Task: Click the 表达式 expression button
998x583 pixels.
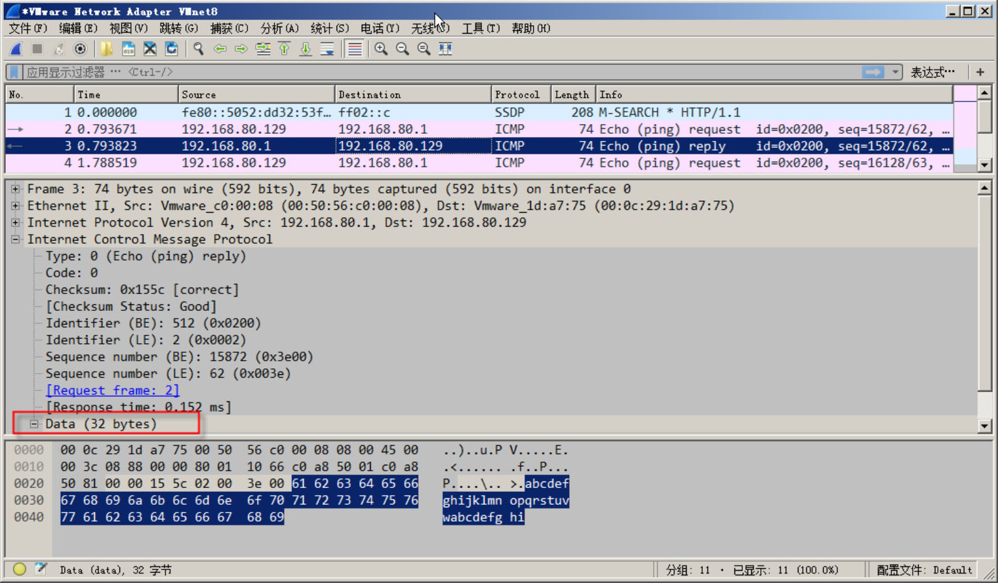Action: 932,72
